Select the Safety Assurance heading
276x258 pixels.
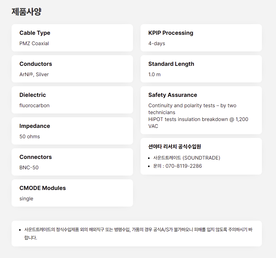(173, 95)
